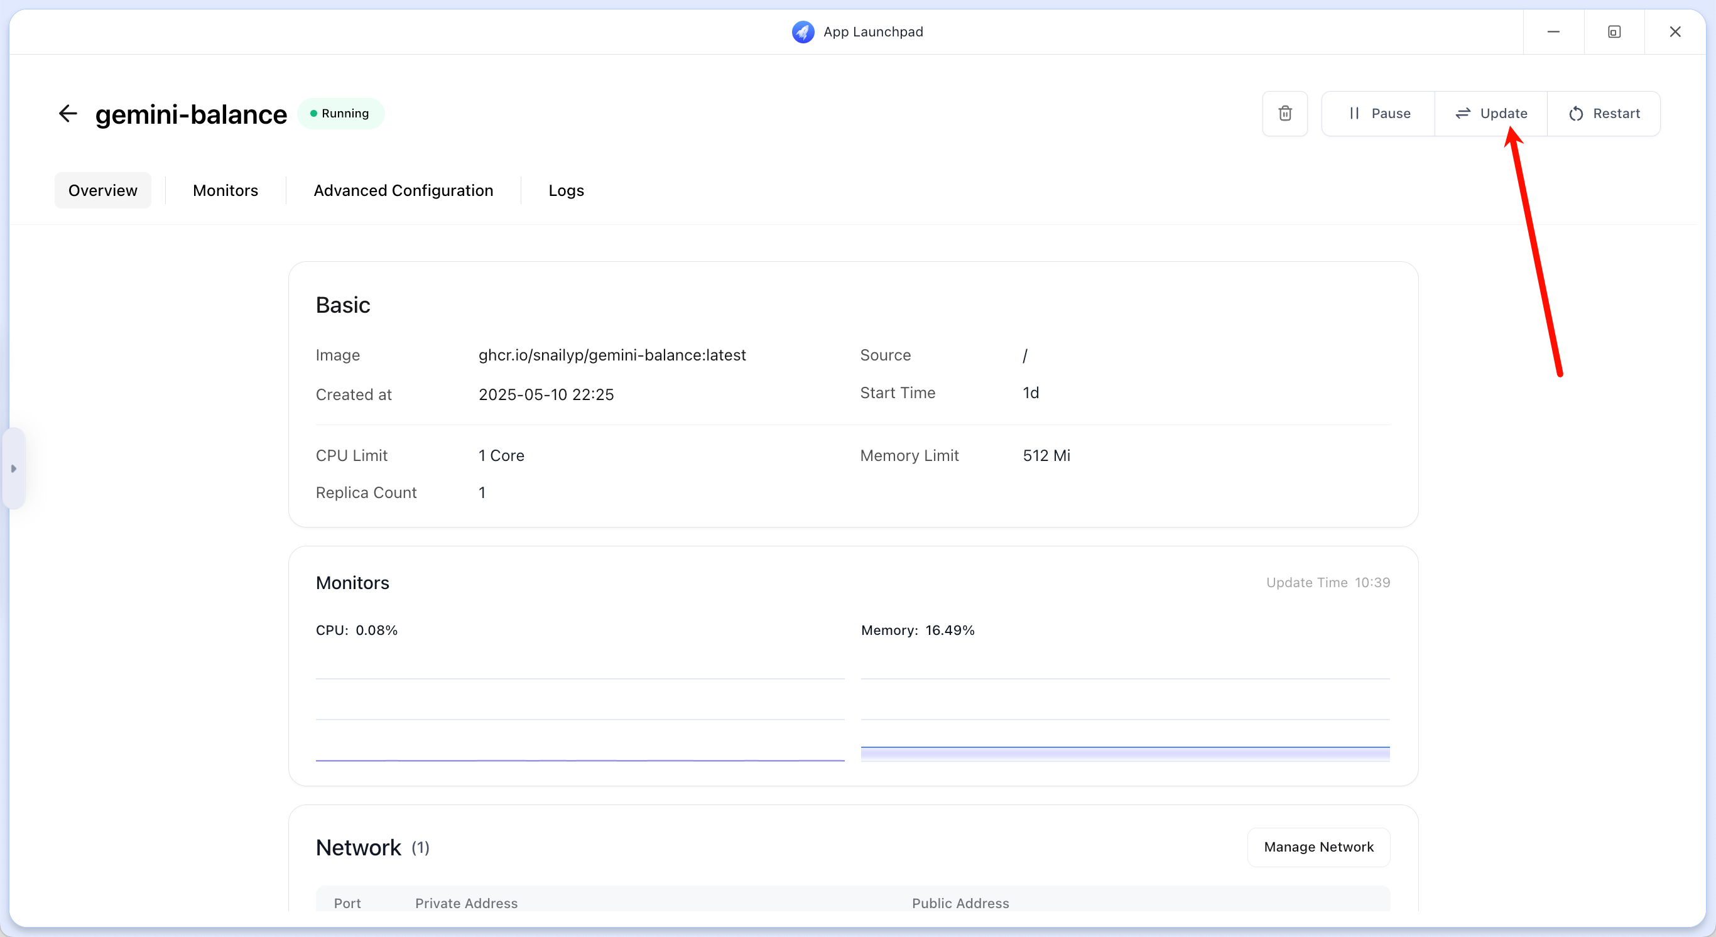Click the Update button
This screenshot has width=1716, height=937.
click(x=1491, y=114)
